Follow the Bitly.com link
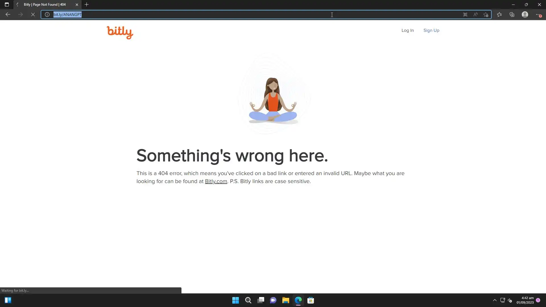Image resolution: width=546 pixels, height=307 pixels. pos(216,181)
